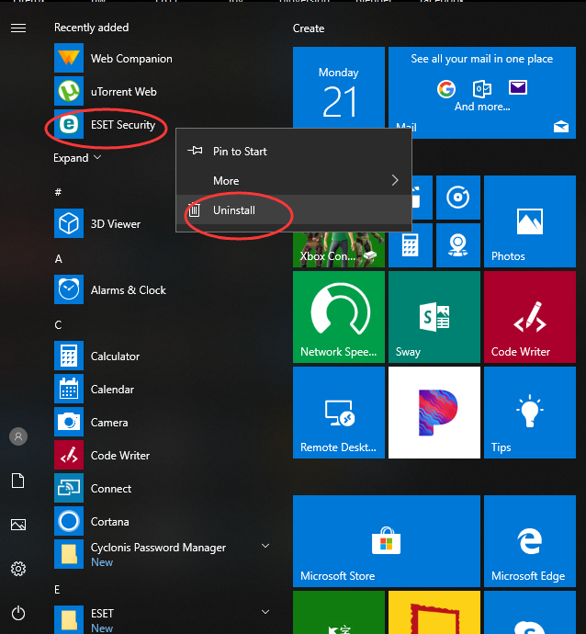Click the Power button icon
586x634 pixels.
[x=18, y=614]
